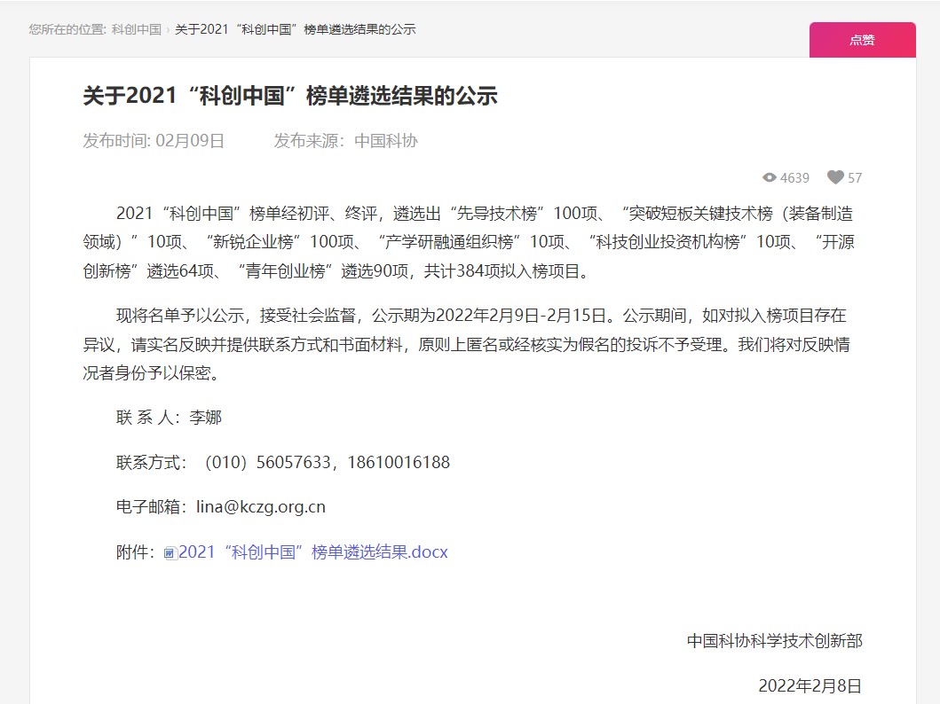Click the eye view-count icon
940x704 pixels.
coord(770,177)
